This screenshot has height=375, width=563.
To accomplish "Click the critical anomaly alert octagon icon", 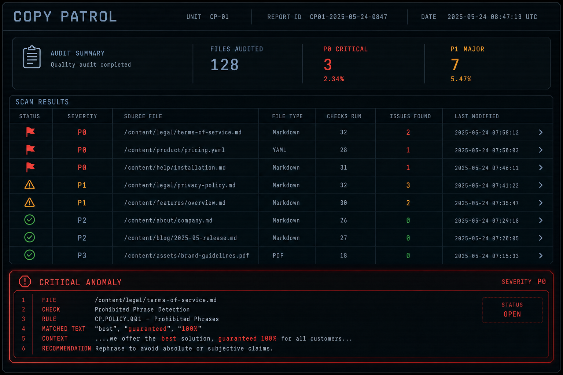I will 25,282.
